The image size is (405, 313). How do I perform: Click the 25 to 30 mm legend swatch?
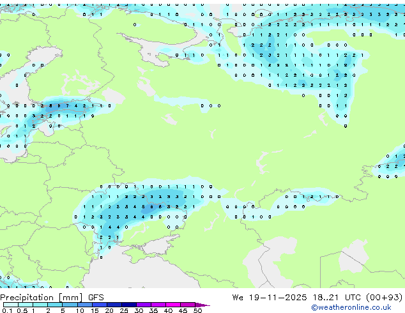pos(129,305)
